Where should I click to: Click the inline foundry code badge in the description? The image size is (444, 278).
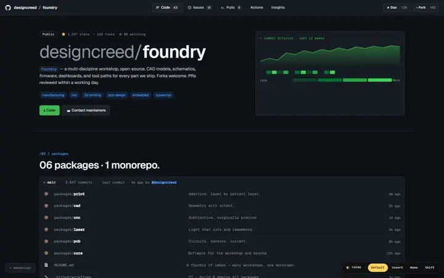(49, 69)
